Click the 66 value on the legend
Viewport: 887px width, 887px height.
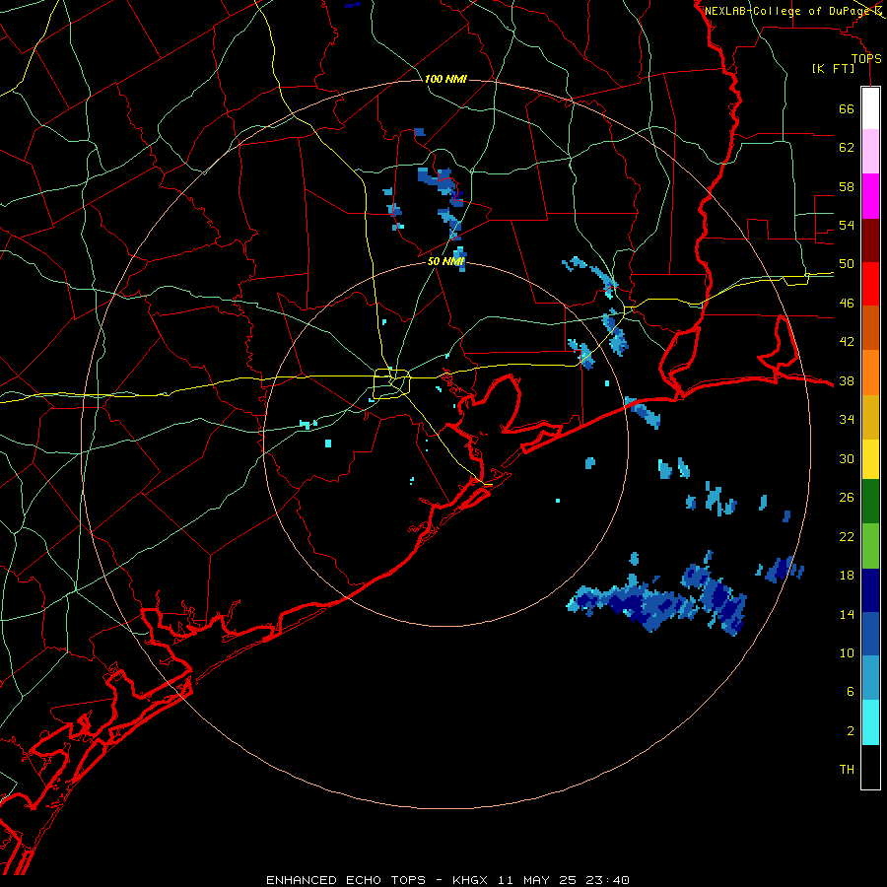point(847,108)
